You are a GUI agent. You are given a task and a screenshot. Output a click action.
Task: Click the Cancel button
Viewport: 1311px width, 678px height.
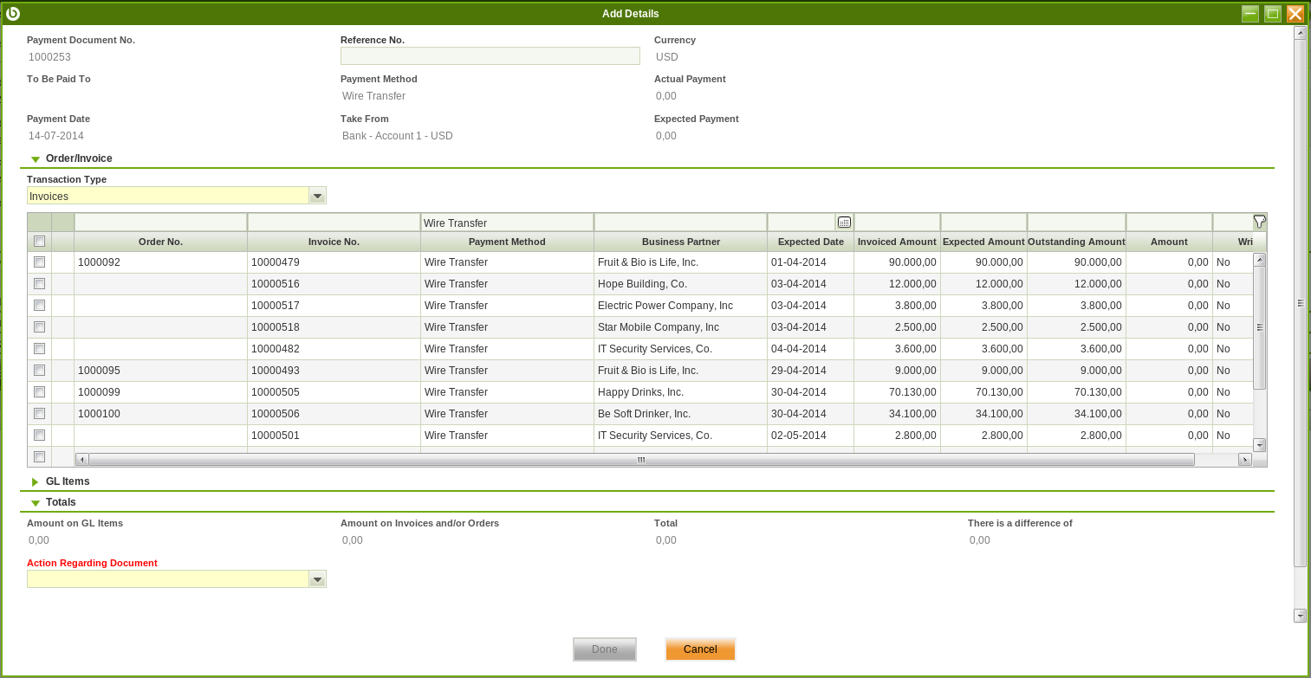(x=700, y=649)
